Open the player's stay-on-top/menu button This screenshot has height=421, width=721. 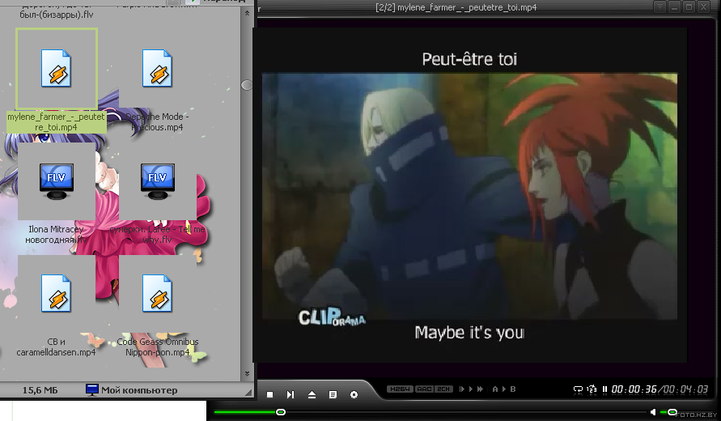click(x=660, y=7)
